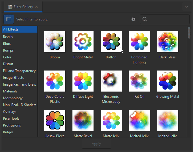This screenshot has width=193, height=152.
Task: Click the Bright Metal label
Action: (x=83, y=57)
